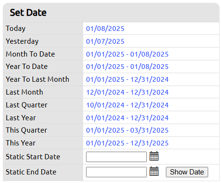The height and width of the screenshot is (183, 221).
Task: Open calendar picker for Static End Date
Action: (x=154, y=171)
